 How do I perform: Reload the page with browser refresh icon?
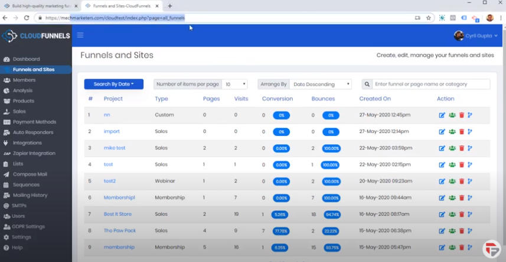[27, 18]
